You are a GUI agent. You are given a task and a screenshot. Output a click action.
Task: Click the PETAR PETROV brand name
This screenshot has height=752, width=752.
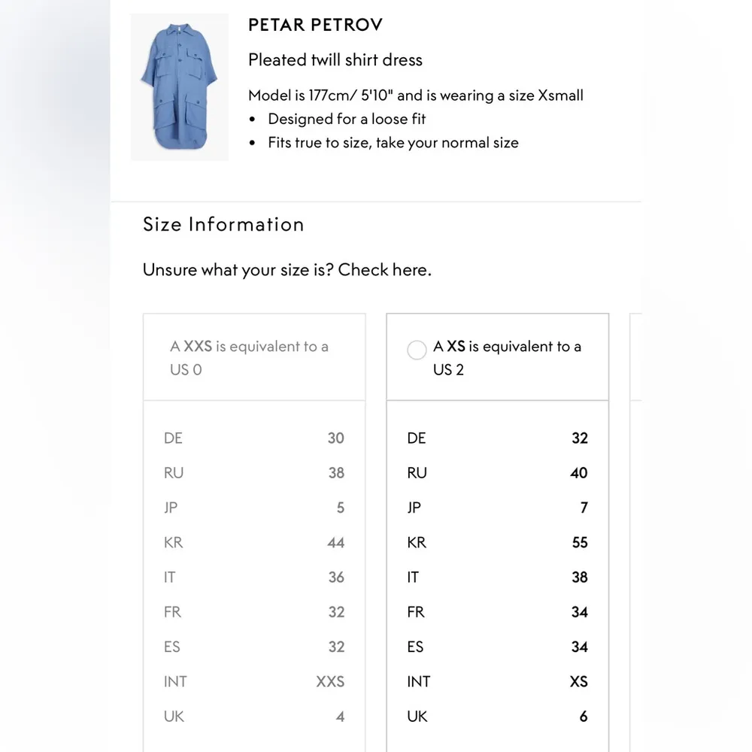click(315, 25)
